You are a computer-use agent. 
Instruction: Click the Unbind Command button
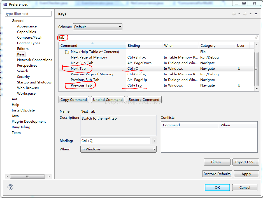click(108, 100)
